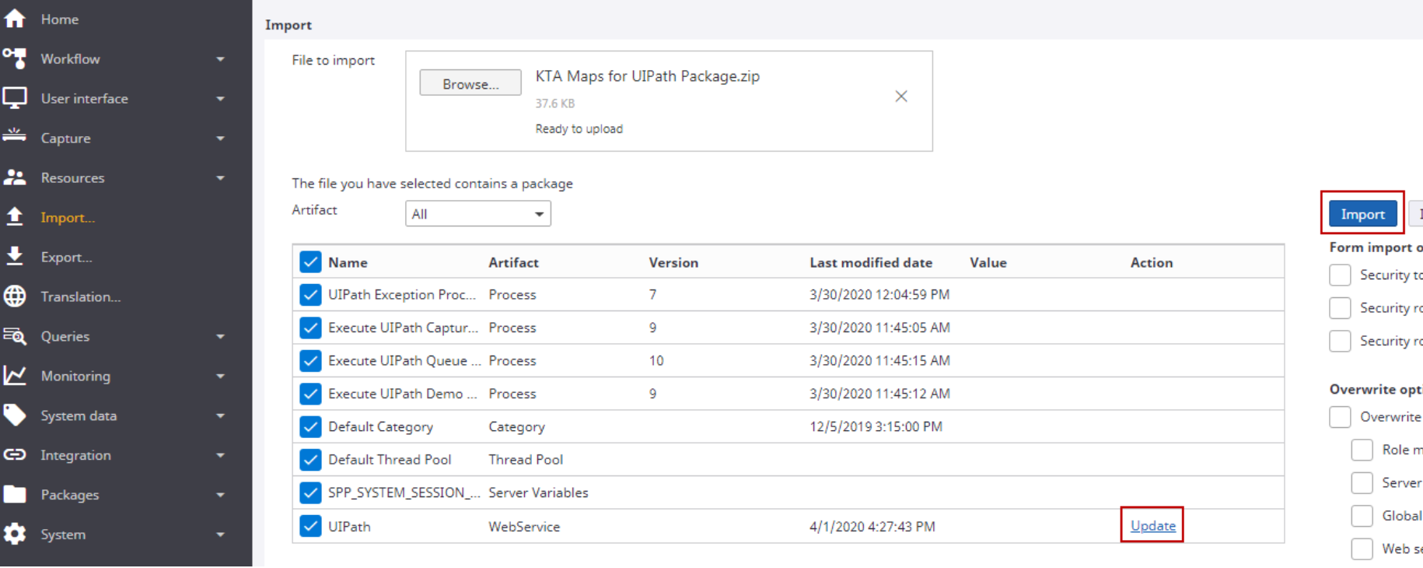Remove the selected zip file with X
The height and width of the screenshot is (568, 1423).
tap(901, 96)
